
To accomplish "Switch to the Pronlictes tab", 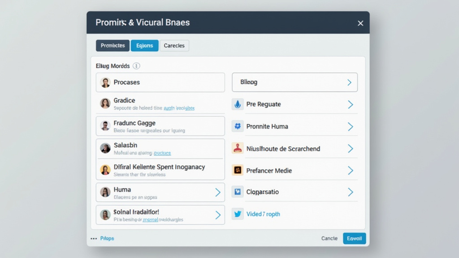I will coord(113,46).
